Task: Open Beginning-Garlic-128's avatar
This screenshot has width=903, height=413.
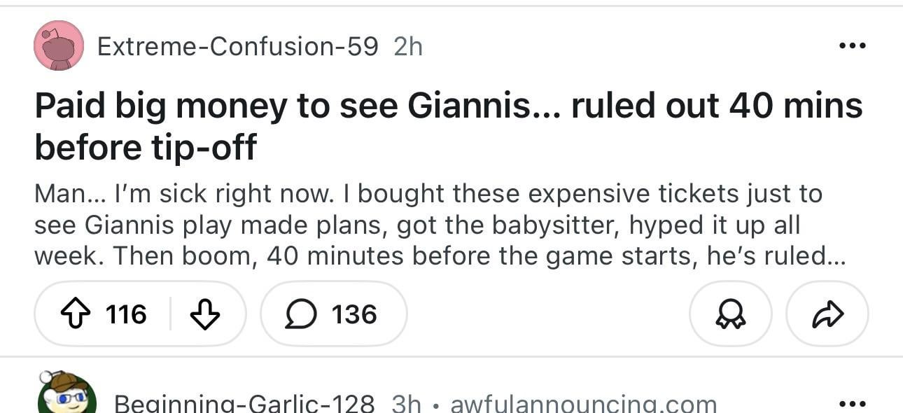Action: (66, 395)
